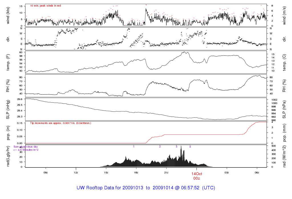Click the '06z' time tick label
Image resolution: width=292 pixels, height=199 pixels.
[257, 173]
